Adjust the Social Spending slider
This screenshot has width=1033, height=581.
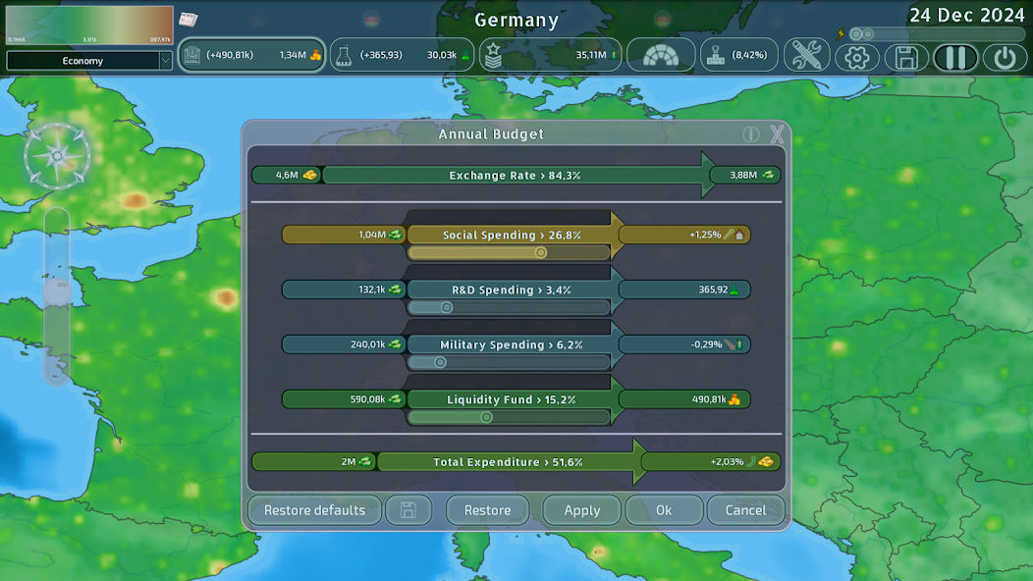pyautogui.click(x=540, y=253)
